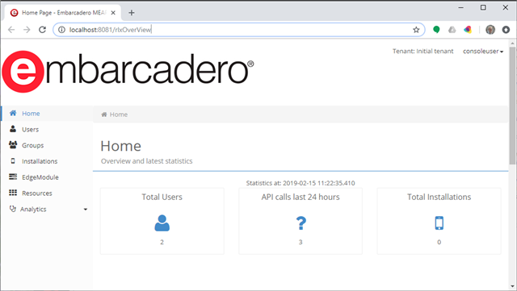Click the Home page title heading
This screenshot has width=517, height=291.
(x=120, y=146)
